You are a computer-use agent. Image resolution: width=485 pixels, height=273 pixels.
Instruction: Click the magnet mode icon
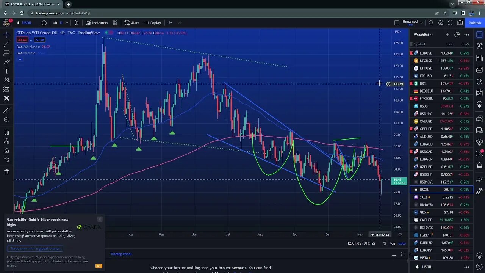tap(6, 132)
